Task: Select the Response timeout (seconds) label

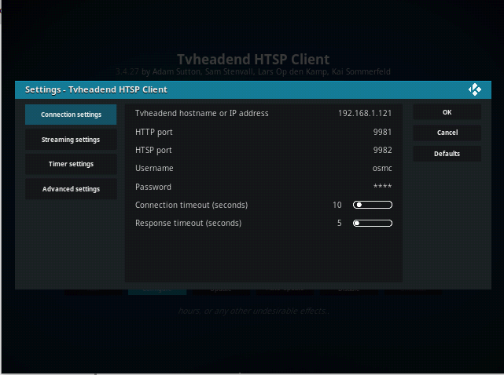Action: tap(189, 223)
